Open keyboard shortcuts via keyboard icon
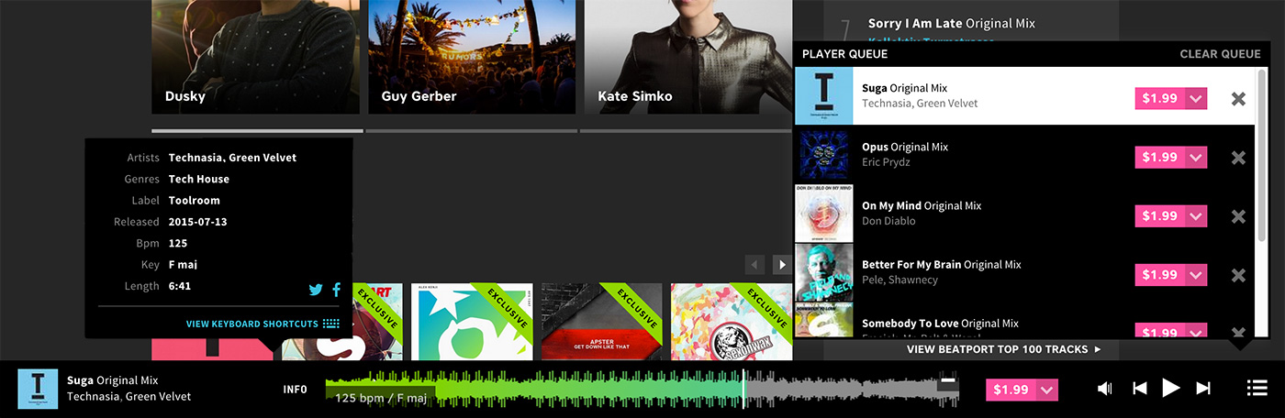Screen dimensions: 1285x418 tap(331, 324)
